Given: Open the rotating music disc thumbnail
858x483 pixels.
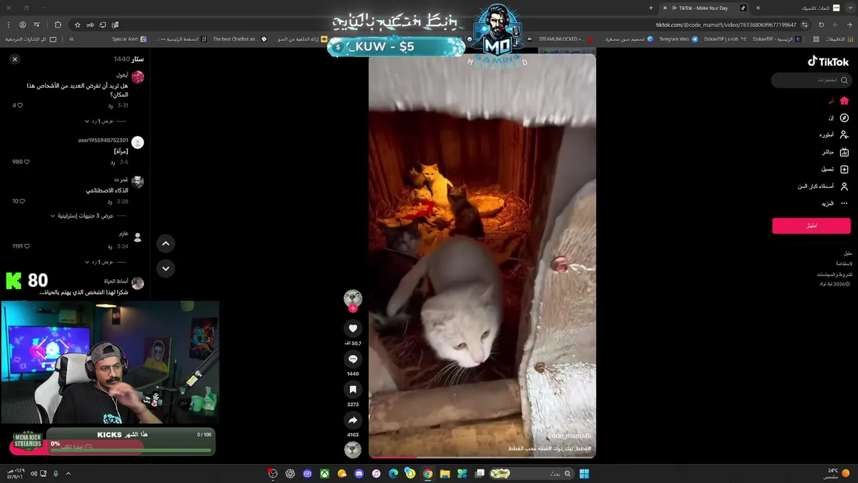Looking at the screenshot, I should [x=353, y=449].
